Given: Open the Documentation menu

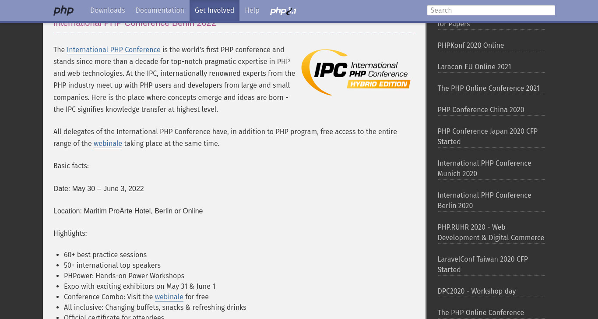Looking at the screenshot, I should tap(160, 11).
